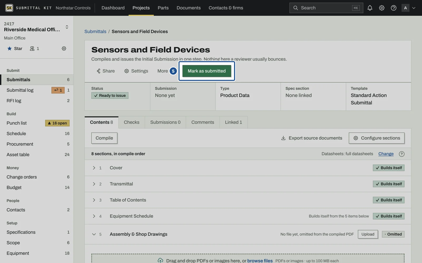Open RFI log in sidebar
Viewport: 422px width, 263px height.
pyautogui.click(x=37, y=101)
